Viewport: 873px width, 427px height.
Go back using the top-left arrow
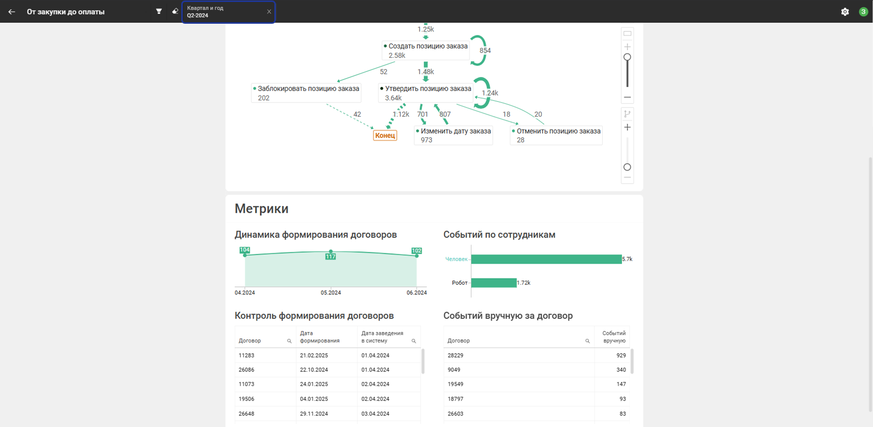point(11,12)
